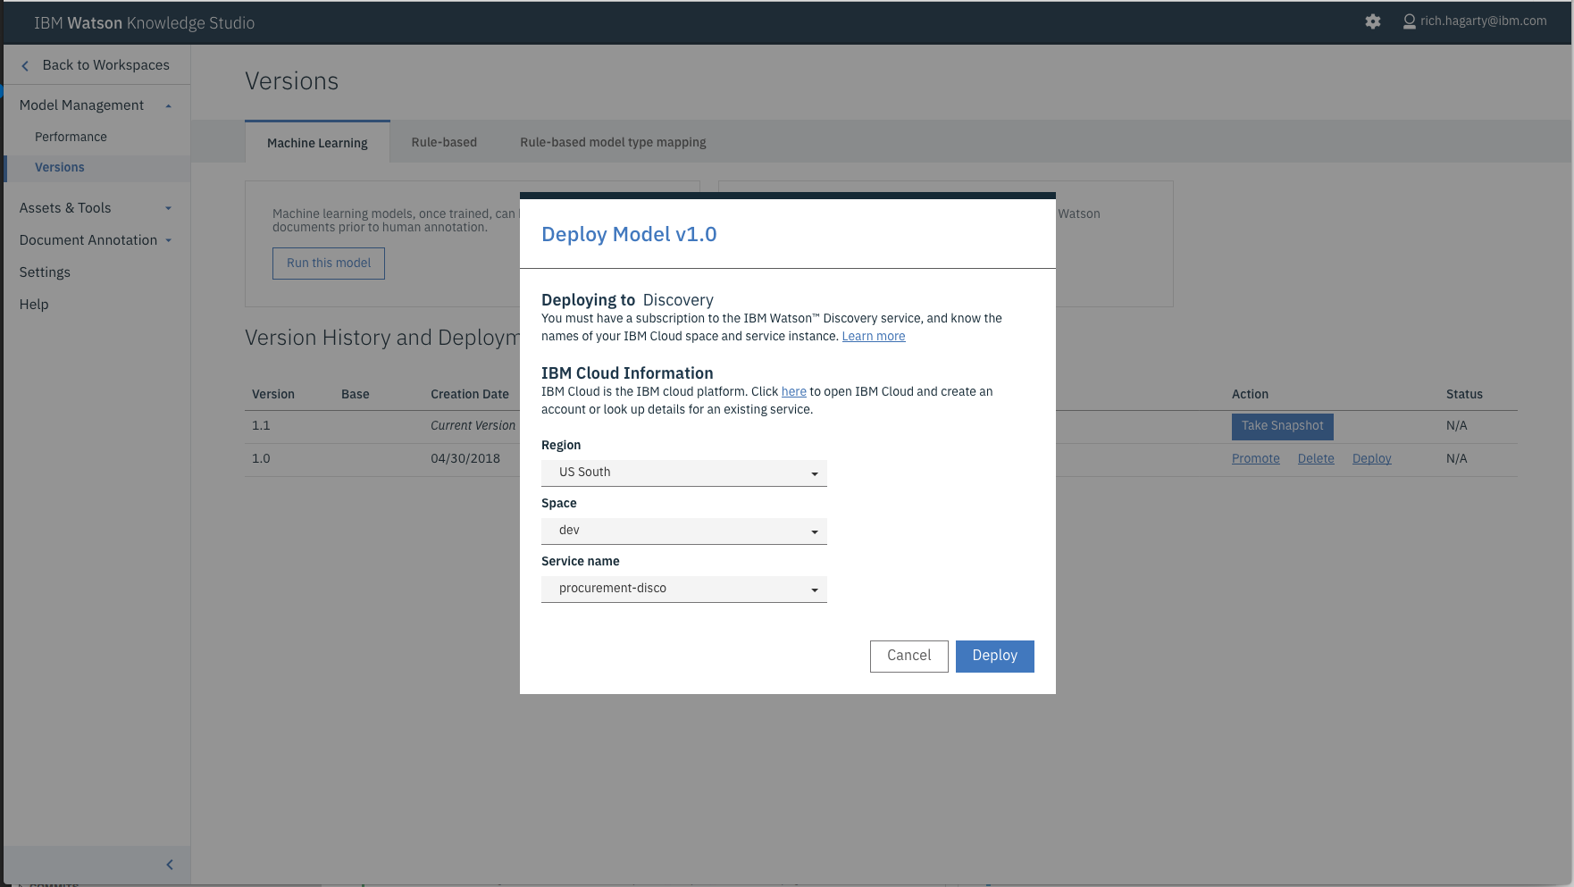Click the Versions page heading
The width and height of the screenshot is (1574, 887).
point(292,81)
